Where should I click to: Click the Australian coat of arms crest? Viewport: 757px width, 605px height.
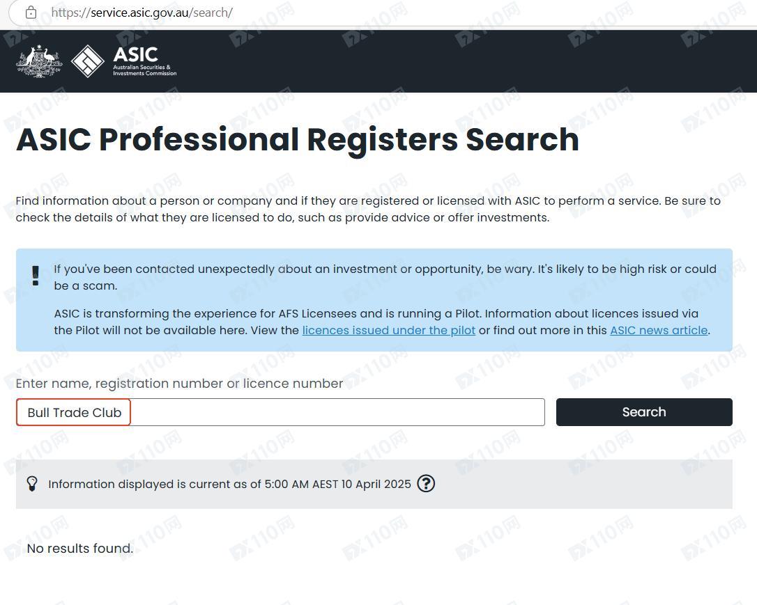(x=39, y=61)
